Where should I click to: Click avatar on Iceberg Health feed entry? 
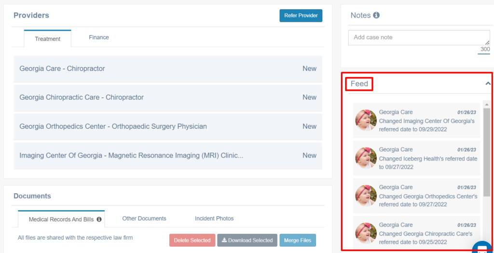click(x=366, y=158)
